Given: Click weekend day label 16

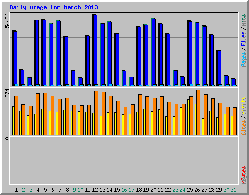Looking at the screenshot, I should coord(124,190).
